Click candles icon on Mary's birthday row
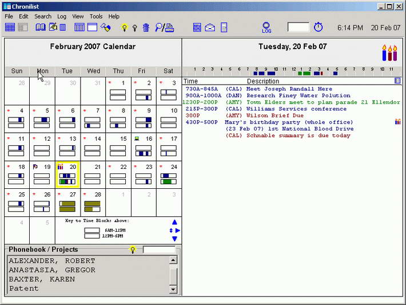This screenshot has height=305, width=406. coord(398,121)
